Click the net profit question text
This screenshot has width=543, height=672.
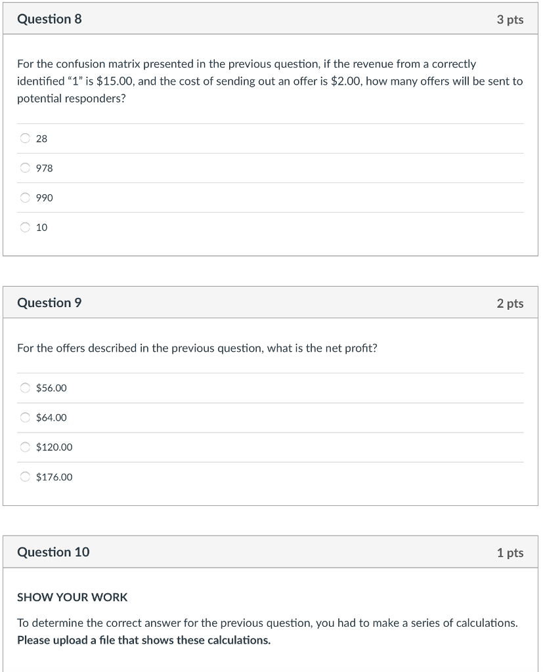pyautogui.click(x=197, y=348)
